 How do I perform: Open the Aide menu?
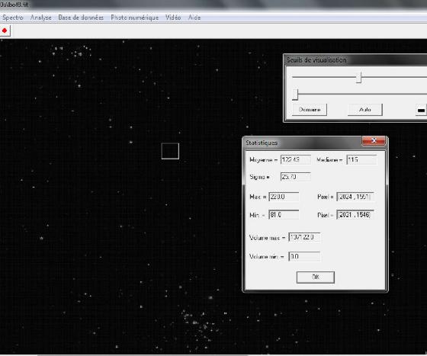pos(194,18)
